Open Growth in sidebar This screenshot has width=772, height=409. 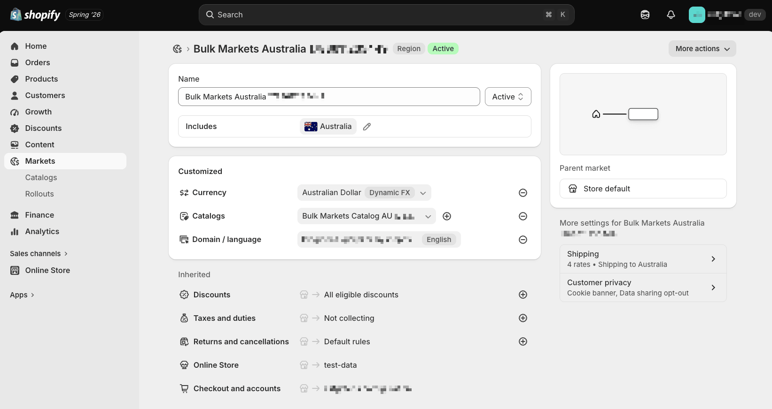click(65, 112)
